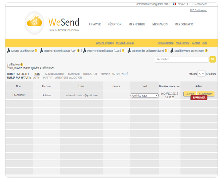Click the antoinelimousson@gmail.com table cell
The width and height of the screenshot is (223, 180).
81,95
